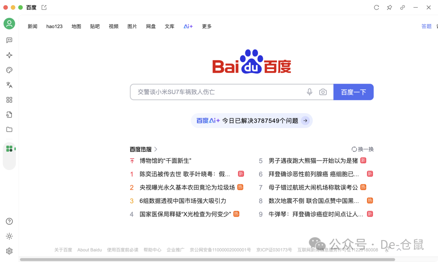Open the 贴吧 navigation item
The image size is (438, 262).
click(95, 26)
